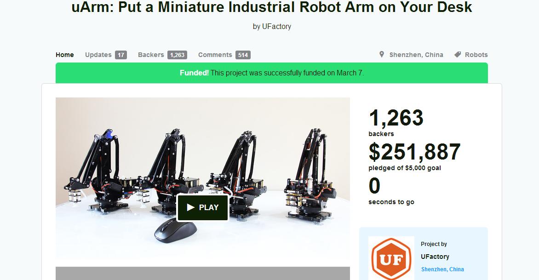Open the Updates tab
This screenshot has height=280, width=539.
point(98,55)
